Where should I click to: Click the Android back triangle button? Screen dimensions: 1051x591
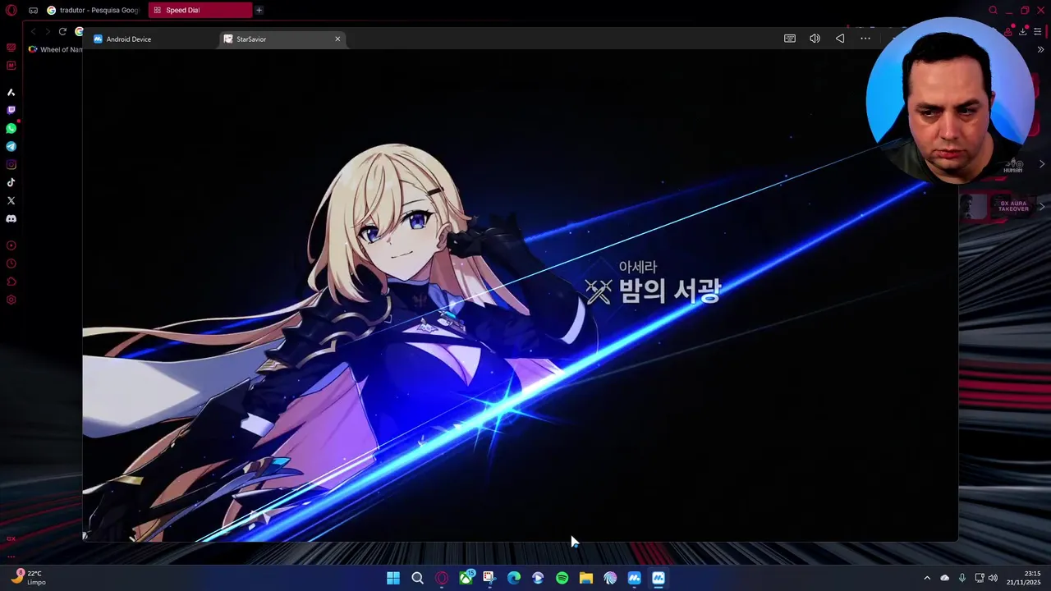click(x=840, y=39)
